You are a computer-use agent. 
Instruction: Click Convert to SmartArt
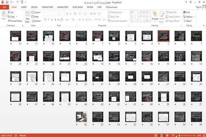[x=117, y=21]
